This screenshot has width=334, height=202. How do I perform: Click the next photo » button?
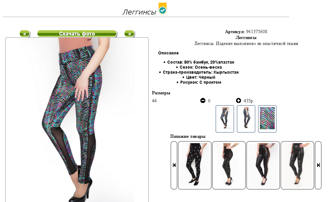click(130, 33)
